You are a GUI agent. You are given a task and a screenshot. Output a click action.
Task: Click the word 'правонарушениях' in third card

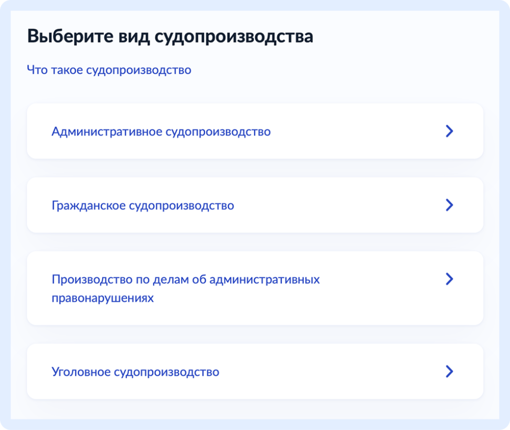(x=103, y=298)
